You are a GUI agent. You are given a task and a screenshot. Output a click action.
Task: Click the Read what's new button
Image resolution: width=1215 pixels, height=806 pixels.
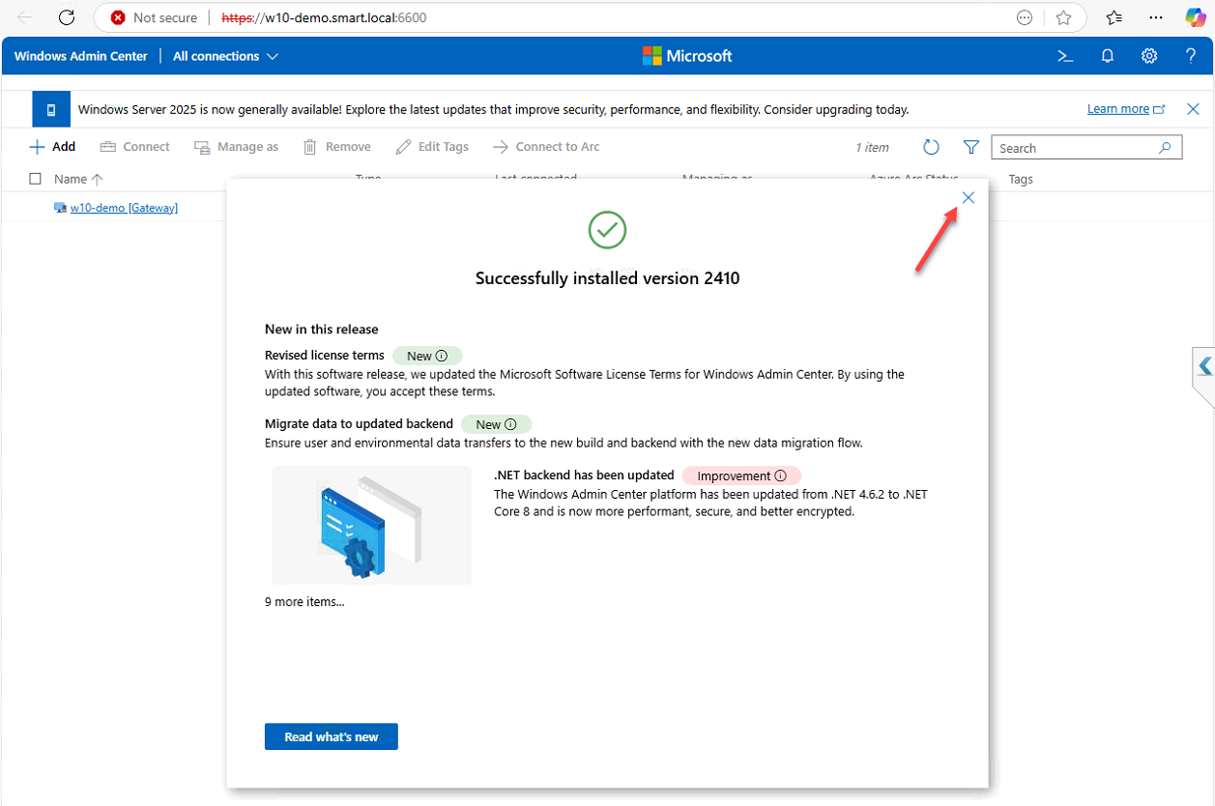pos(332,736)
